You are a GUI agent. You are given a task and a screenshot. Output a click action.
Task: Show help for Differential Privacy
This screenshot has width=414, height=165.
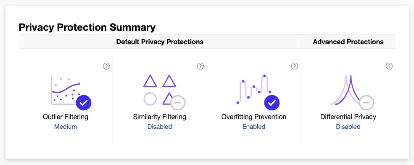pos(389,66)
